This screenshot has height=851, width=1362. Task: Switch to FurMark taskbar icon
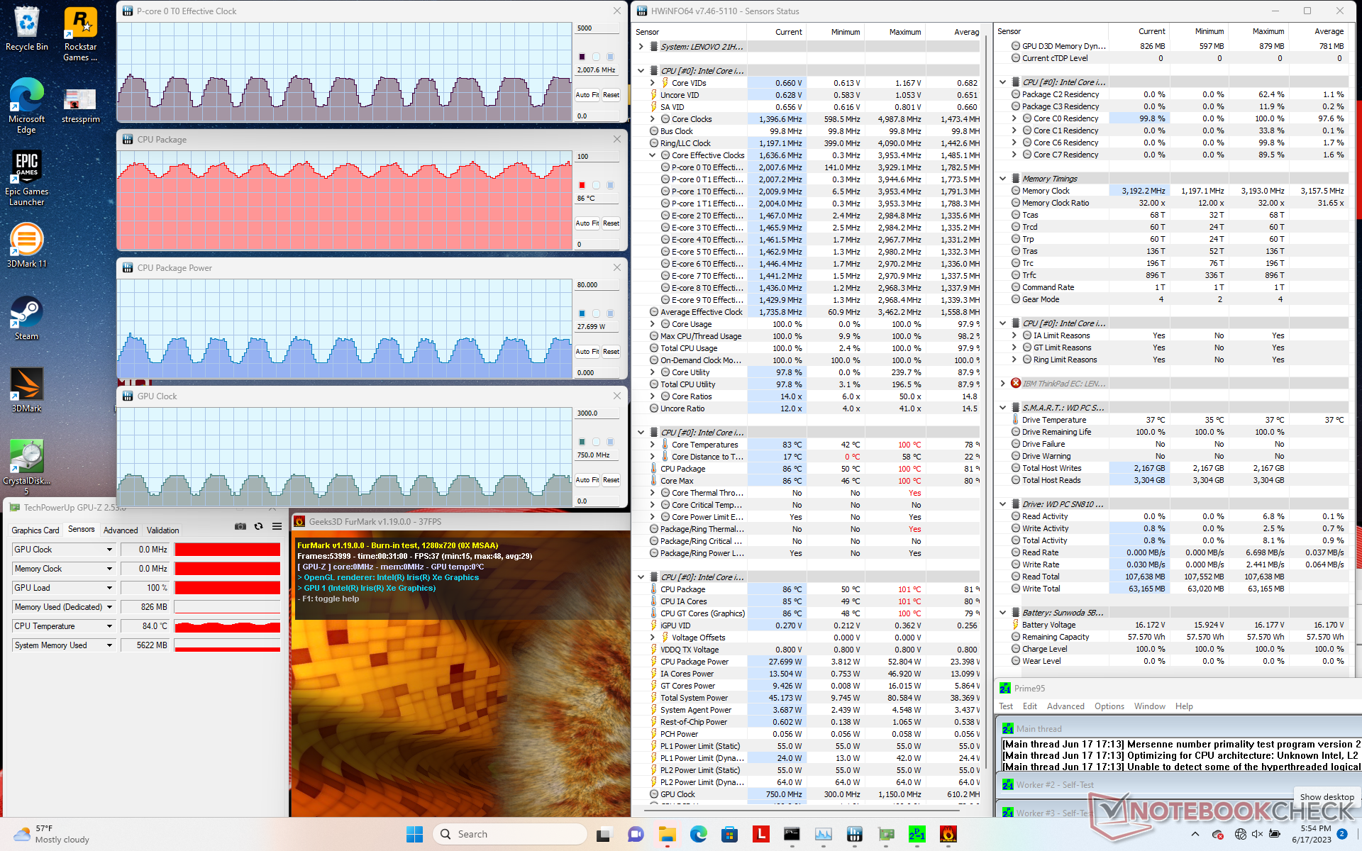(x=948, y=834)
